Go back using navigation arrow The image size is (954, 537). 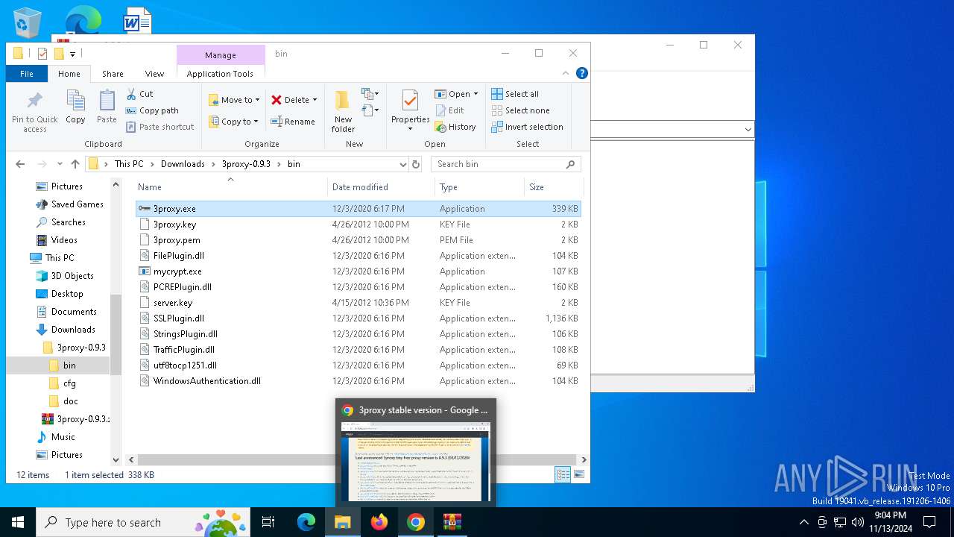(x=20, y=164)
